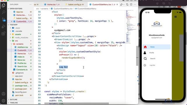Tap the Profile person icon in drawer
This screenshot has width=187, height=105.
coord(145,52)
